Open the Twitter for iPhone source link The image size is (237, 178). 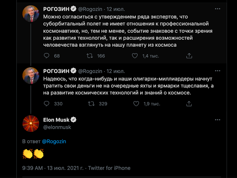(109, 168)
